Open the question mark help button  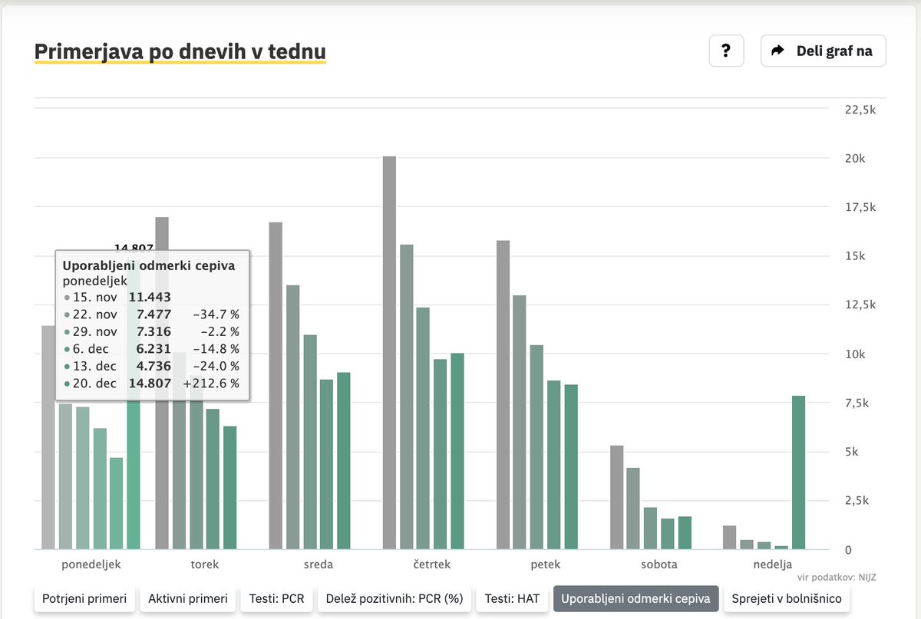726,51
